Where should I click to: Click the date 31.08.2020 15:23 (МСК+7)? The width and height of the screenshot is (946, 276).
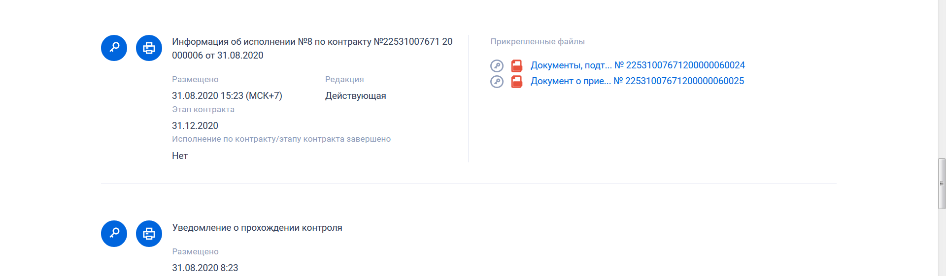tap(227, 96)
